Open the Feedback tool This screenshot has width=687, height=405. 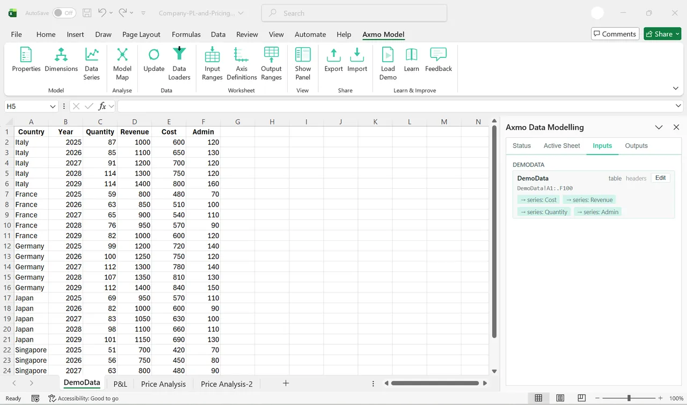[x=438, y=60]
